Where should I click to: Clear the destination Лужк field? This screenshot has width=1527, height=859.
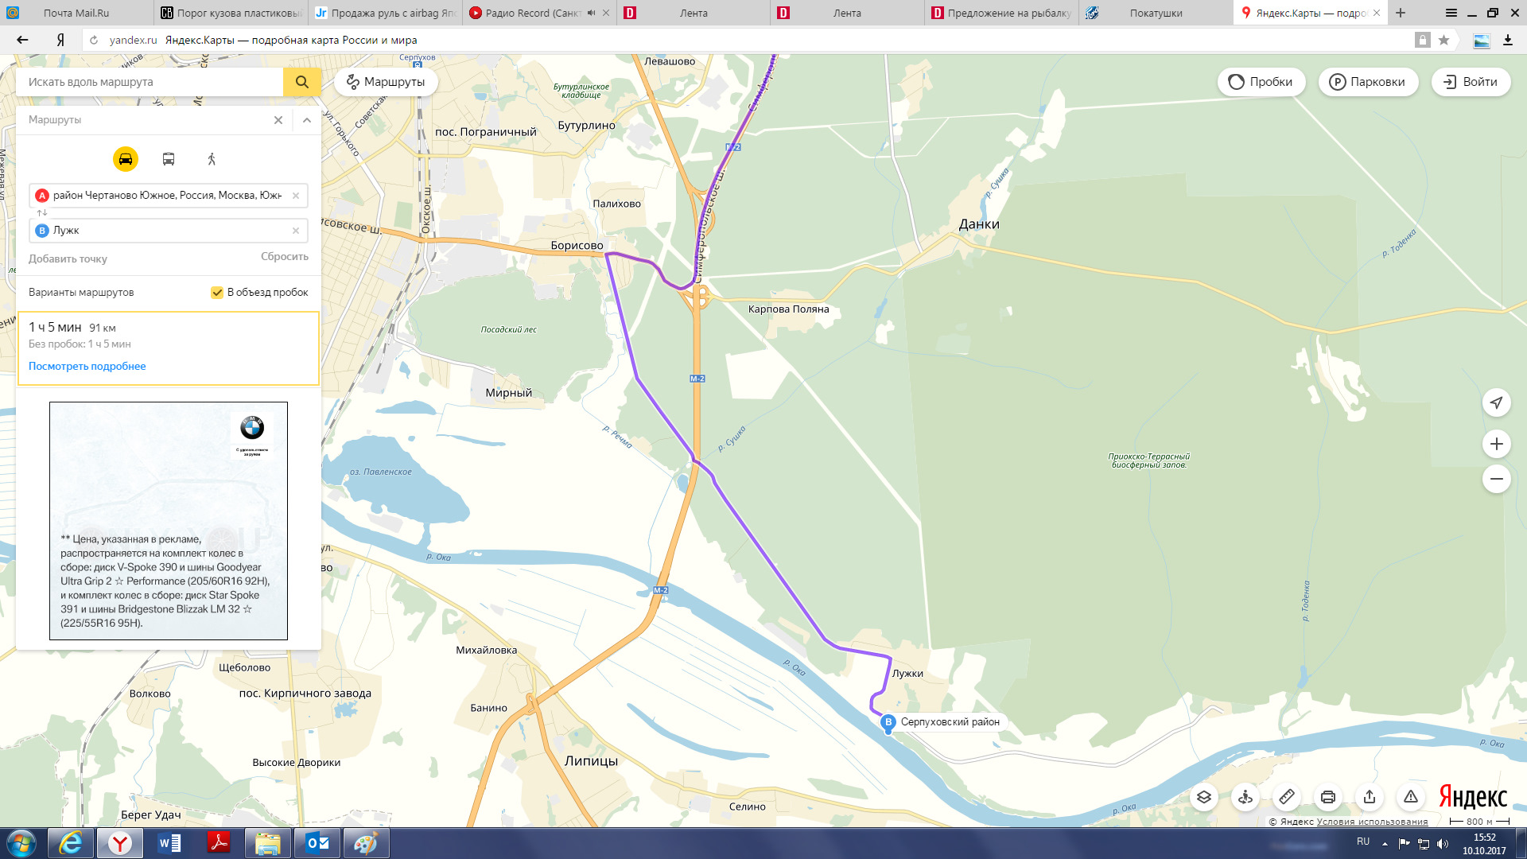tap(296, 231)
